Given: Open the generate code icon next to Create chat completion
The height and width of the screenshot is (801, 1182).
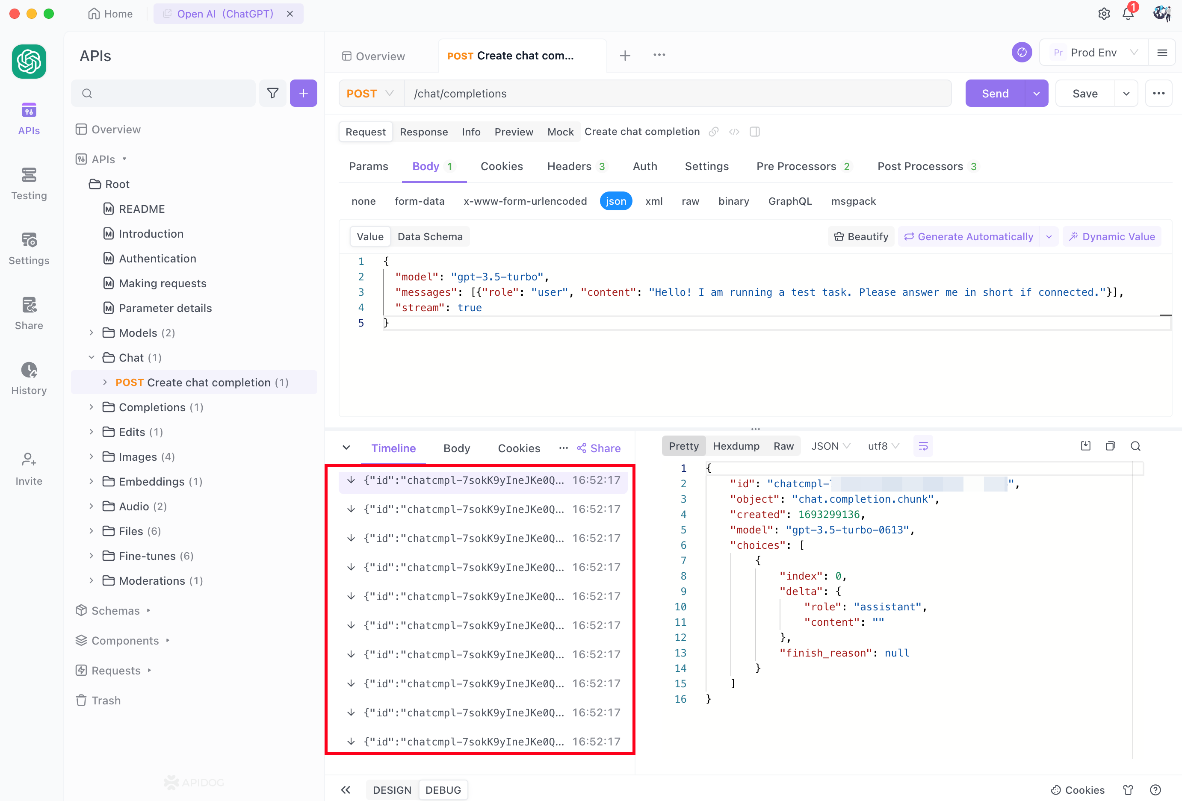Looking at the screenshot, I should 734,132.
